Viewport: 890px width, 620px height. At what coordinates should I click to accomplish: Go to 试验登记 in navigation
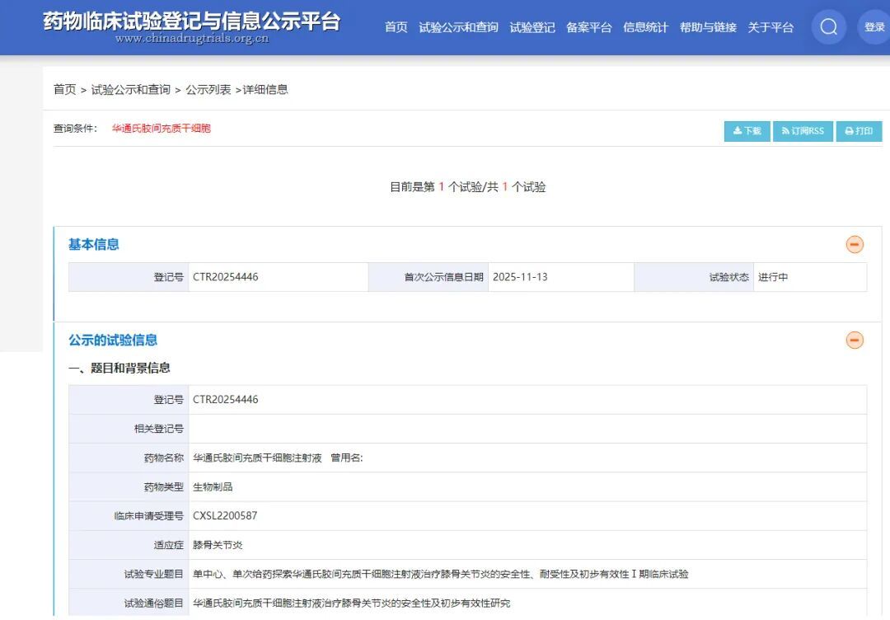click(532, 27)
